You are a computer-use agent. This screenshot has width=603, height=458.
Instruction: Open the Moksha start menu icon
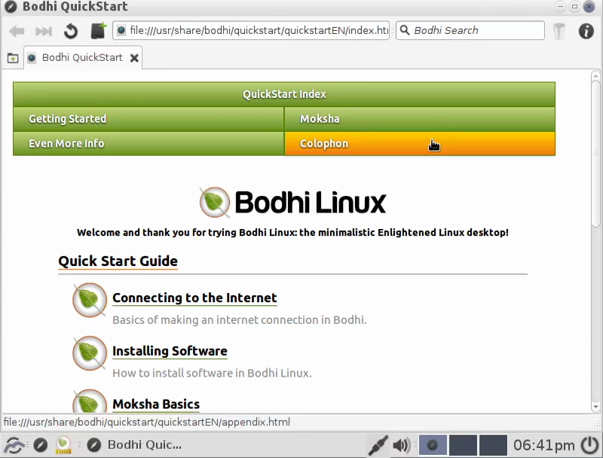pyautogui.click(x=14, y=445)
